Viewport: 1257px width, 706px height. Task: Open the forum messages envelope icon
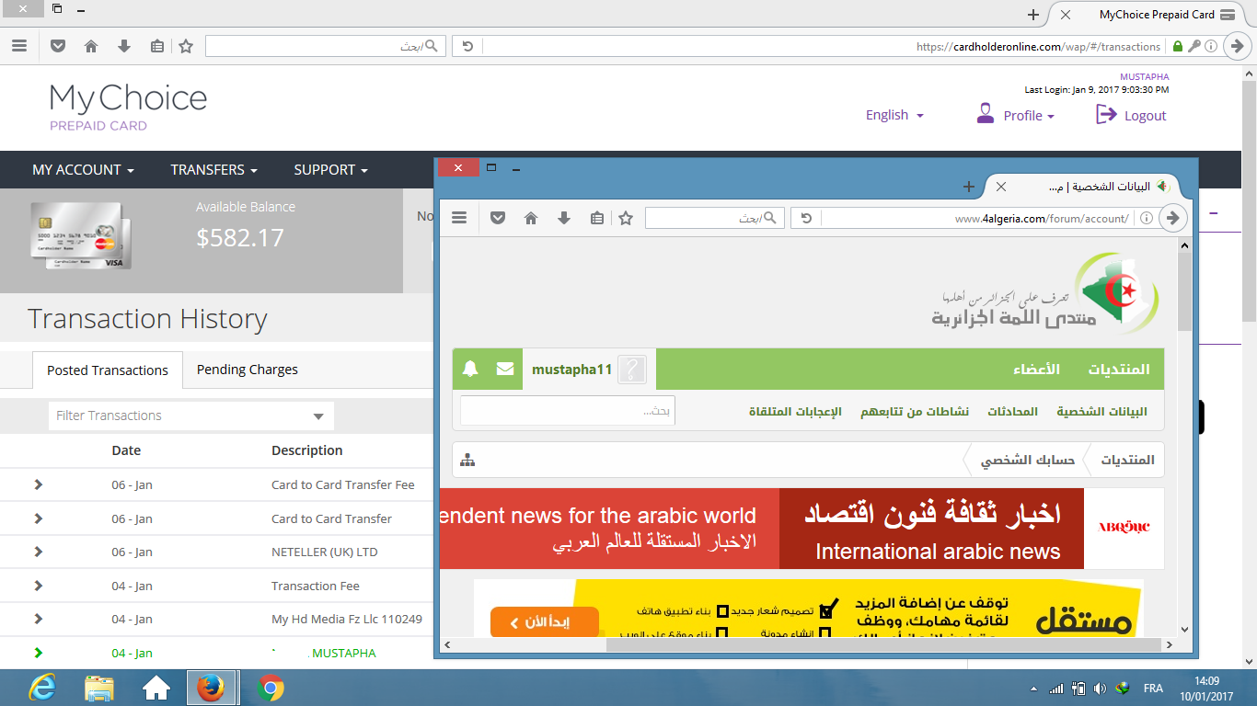(x=505, y=369)
